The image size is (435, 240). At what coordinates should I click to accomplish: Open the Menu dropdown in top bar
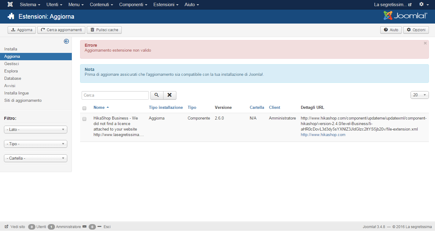(76, 5)
